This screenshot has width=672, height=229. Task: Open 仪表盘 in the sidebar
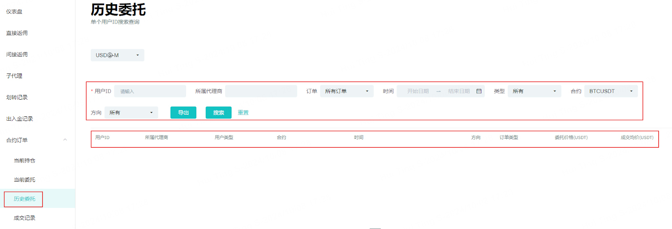pyautogui.click(x=14, y=12)
